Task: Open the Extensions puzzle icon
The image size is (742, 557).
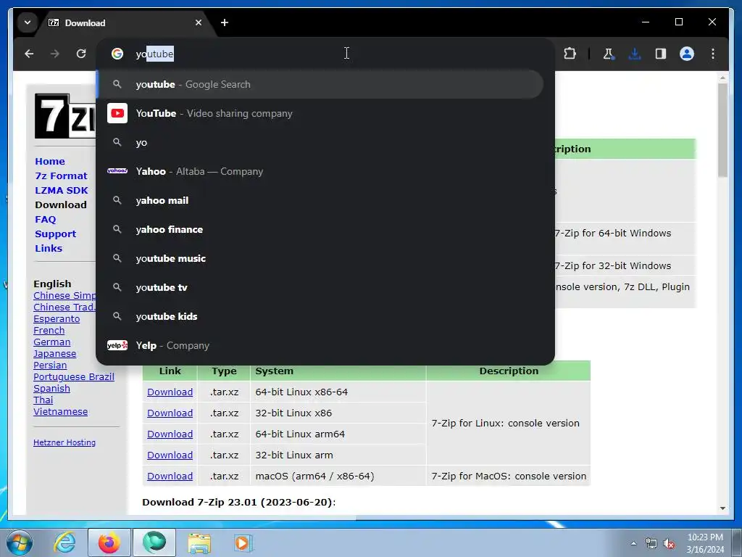Action: (x=570, y=54)
